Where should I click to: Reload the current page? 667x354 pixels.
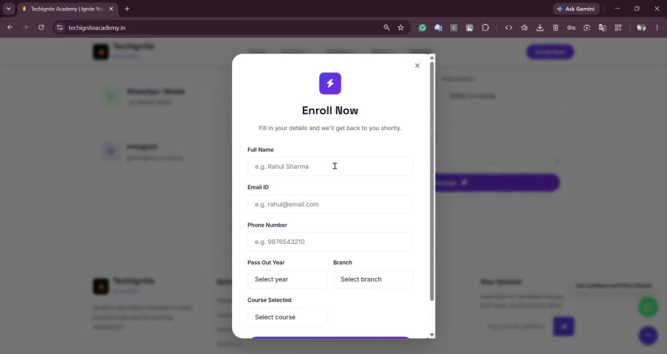(x=41, y=27)
